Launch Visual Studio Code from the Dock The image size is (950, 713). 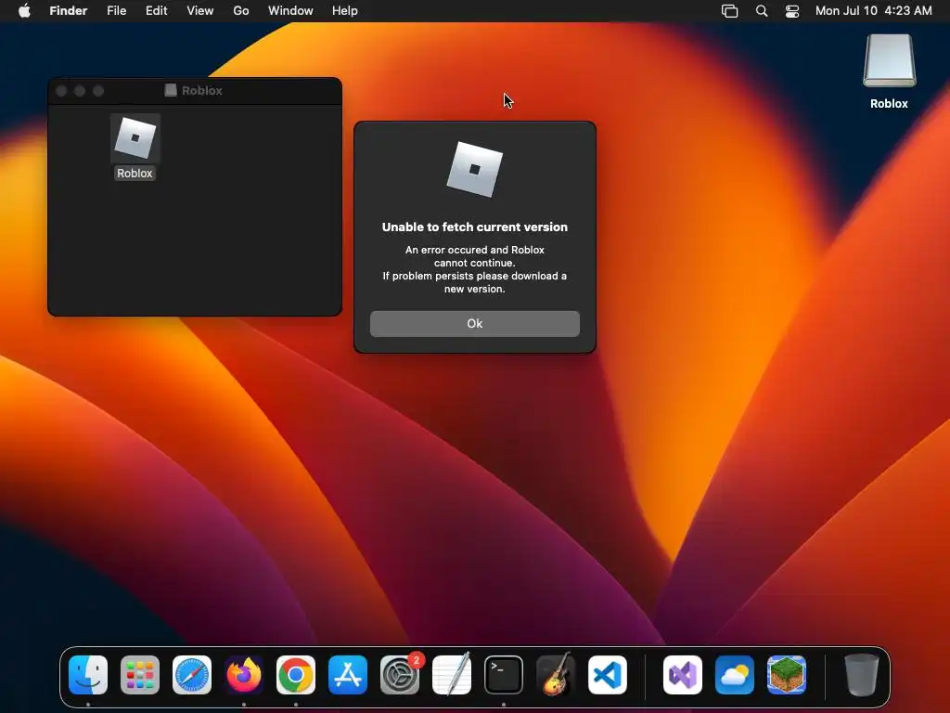[x=607, y=675]
